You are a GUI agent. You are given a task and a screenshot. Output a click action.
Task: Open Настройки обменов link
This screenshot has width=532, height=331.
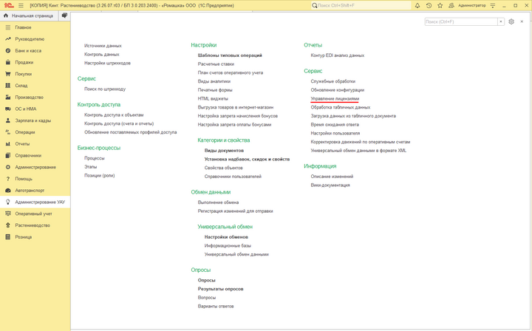coord(226,237)
